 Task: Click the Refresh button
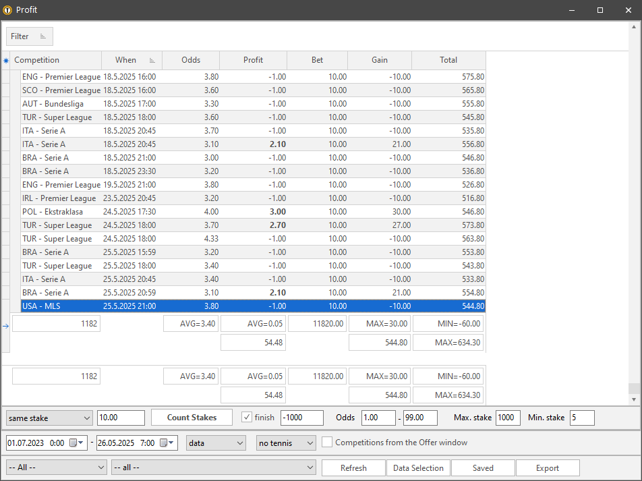pos(353,468)
